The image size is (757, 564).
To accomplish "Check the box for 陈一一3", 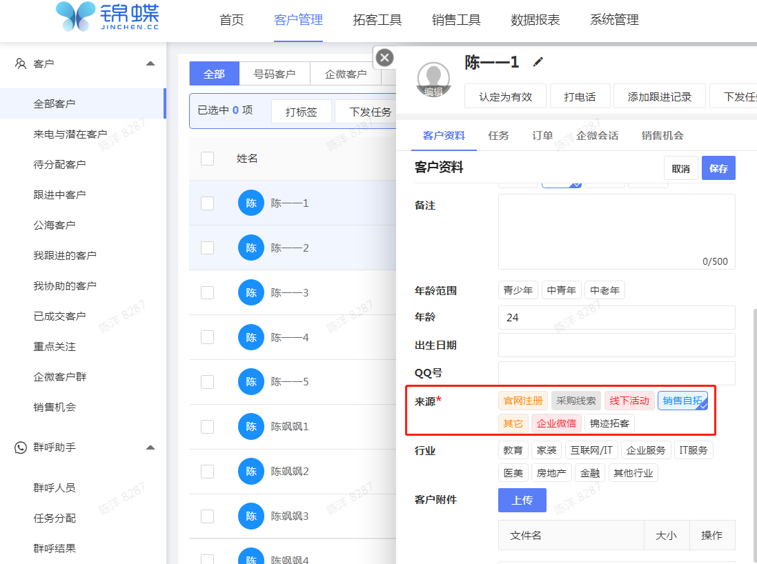I will click(x=207, y=292).
